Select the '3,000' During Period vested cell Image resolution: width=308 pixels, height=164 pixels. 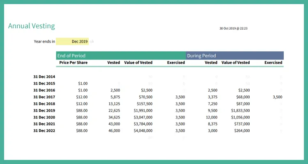(213, 131)
